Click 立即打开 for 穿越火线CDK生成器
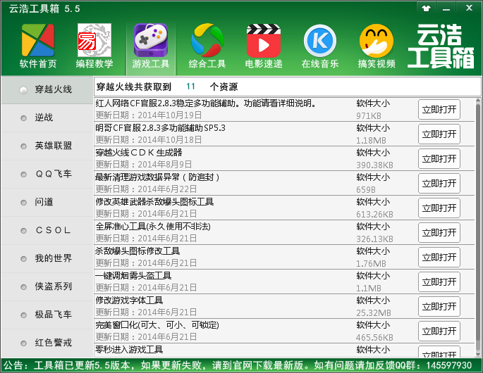The height and width of the screenshot is (373, 483). (439, 158)
